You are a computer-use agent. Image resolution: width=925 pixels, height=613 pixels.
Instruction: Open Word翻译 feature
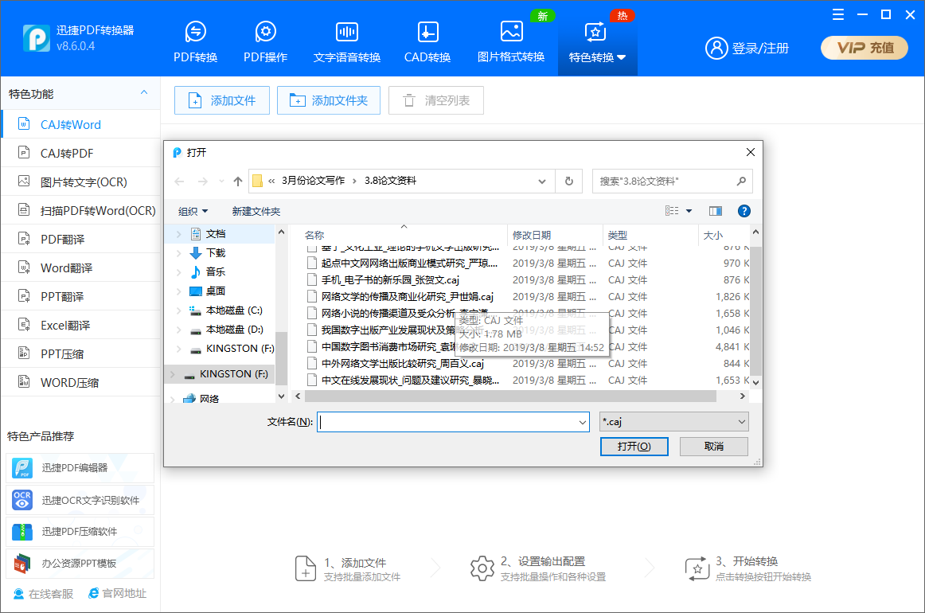pos(81,267)
